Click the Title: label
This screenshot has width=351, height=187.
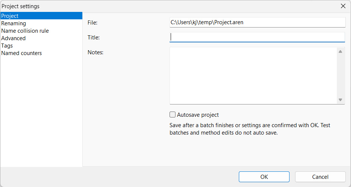point(94,38)
